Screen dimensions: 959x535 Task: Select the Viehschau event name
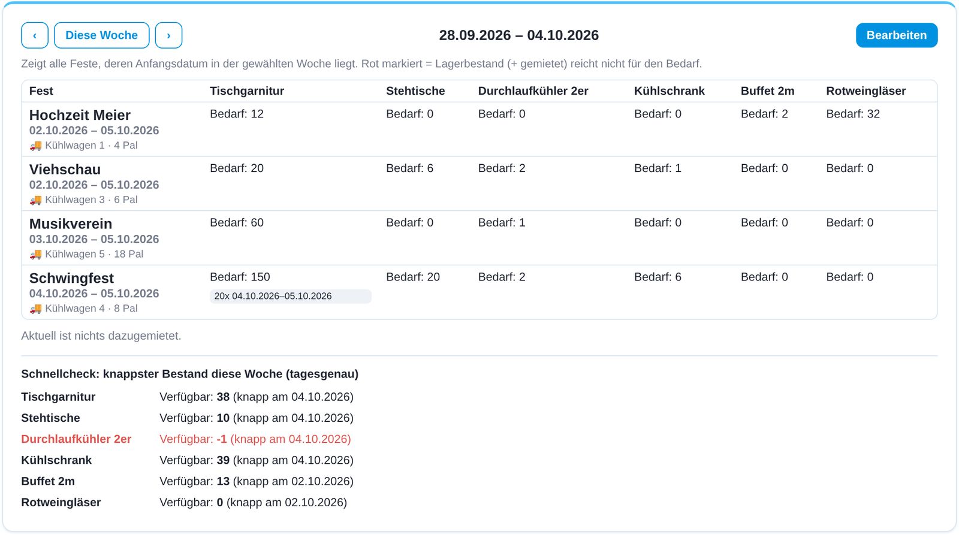click(65, 170)
